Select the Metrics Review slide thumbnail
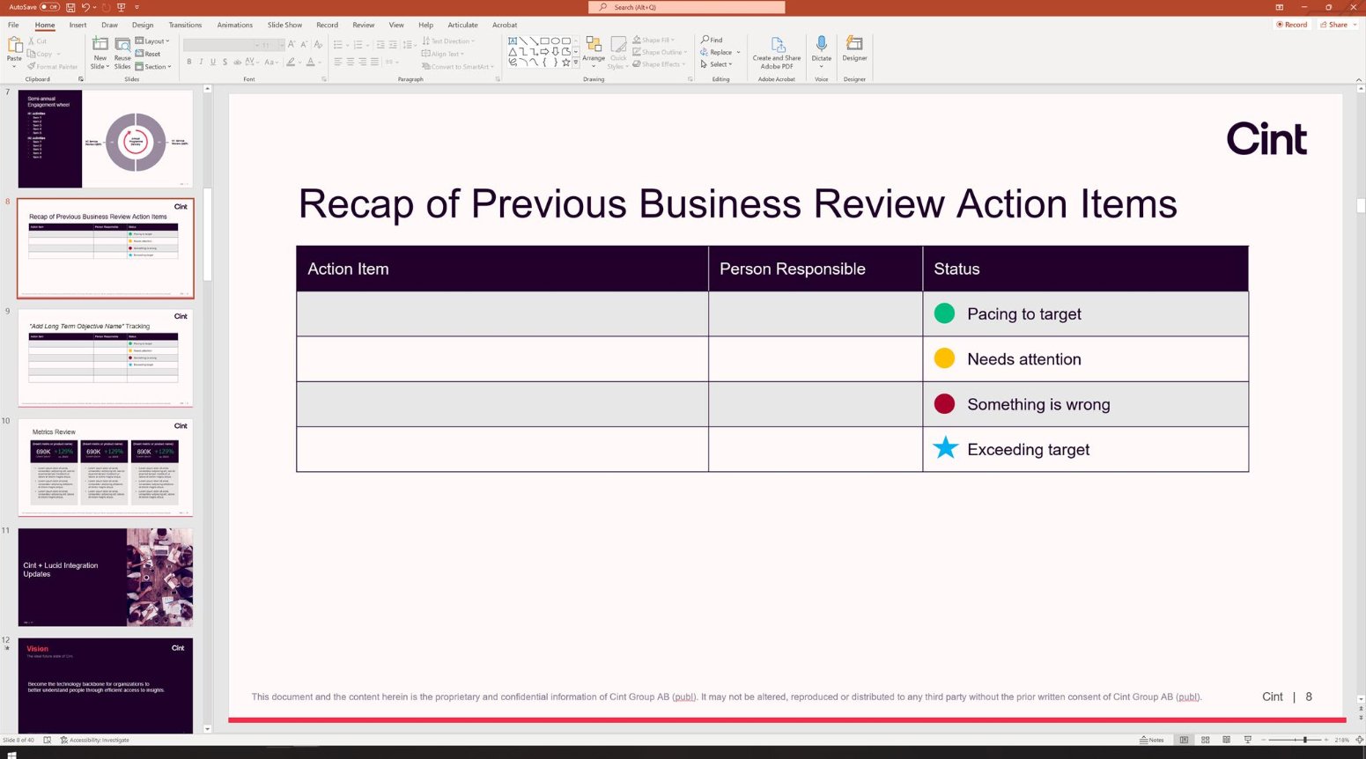1366x759 pixels. pos(105,468)
